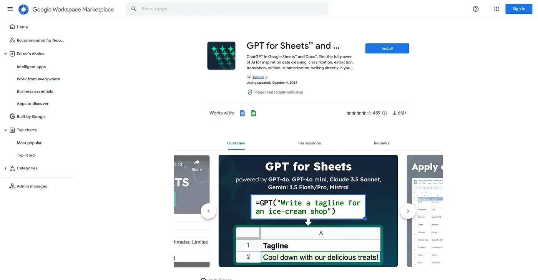Screen dimensions: 538x280
Task: Show the previous carousel slide
Action: [209, 211]
